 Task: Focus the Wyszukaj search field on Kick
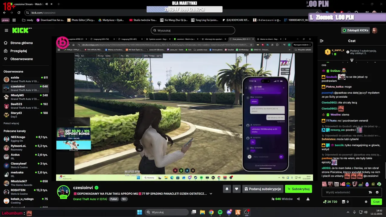coord(193,30)
